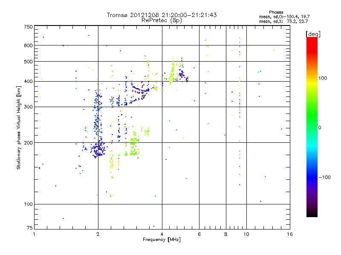Select the "mean, sd,X: 73.2, 22.7" line

pos(283,21)
